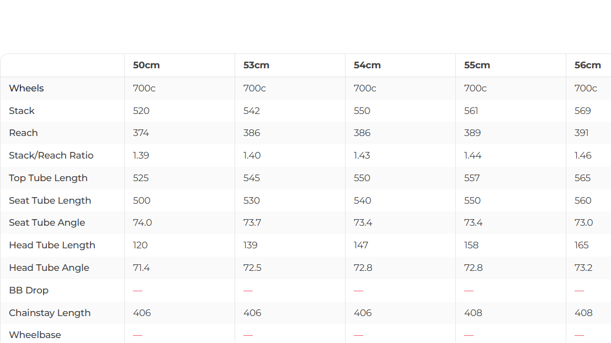Click the 50cm column header

click(146, 65)
